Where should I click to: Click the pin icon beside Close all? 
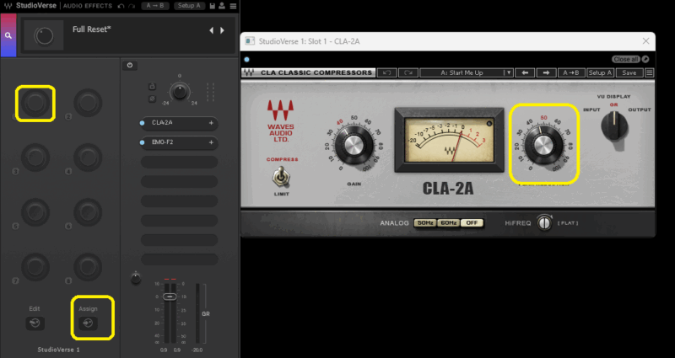pos(645,59)
